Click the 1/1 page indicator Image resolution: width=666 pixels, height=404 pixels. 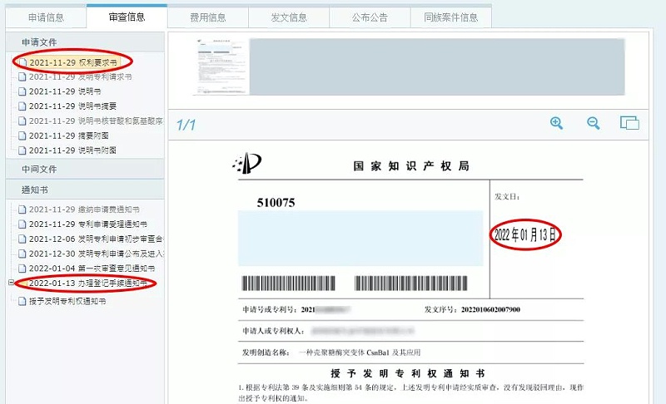(186, 125)
